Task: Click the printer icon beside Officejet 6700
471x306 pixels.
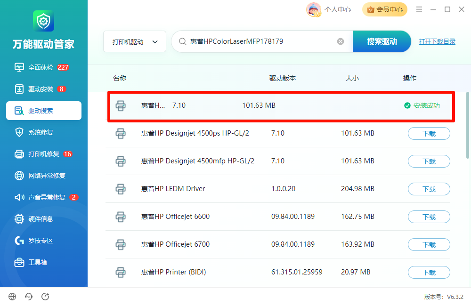Action: [x=121, y=244]
